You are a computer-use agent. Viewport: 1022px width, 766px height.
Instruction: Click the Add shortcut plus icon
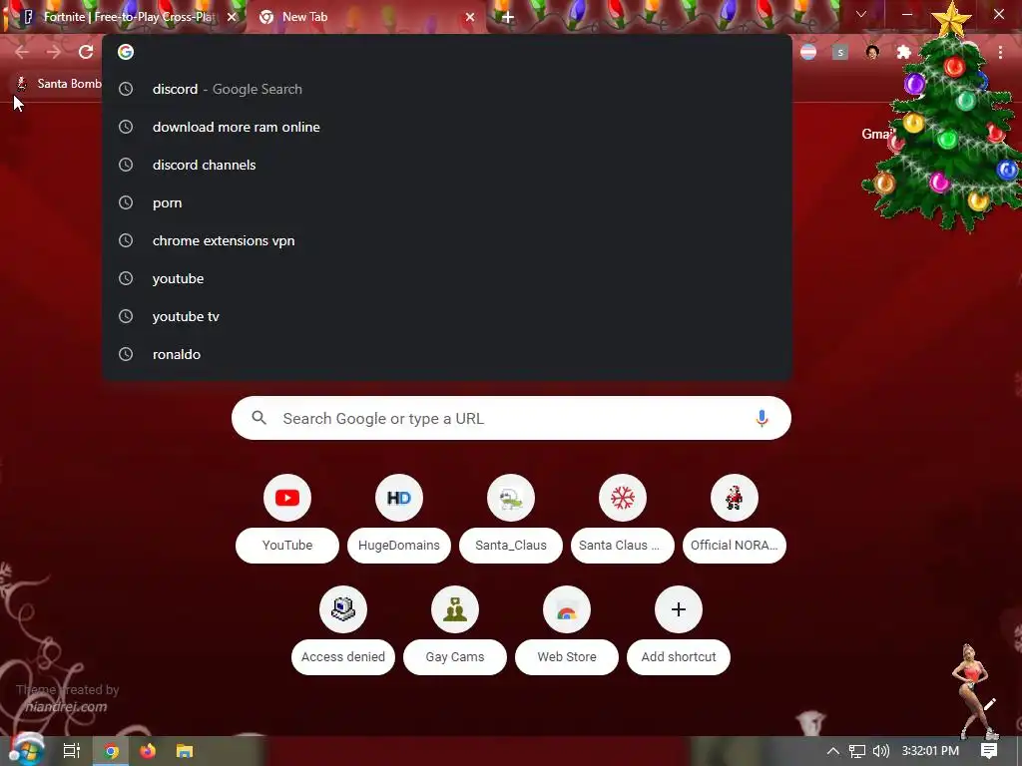tap(679, 609)
